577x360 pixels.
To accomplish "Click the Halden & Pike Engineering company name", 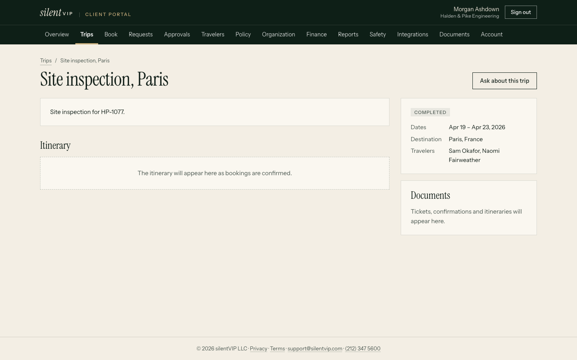I will tap(470, 16).
